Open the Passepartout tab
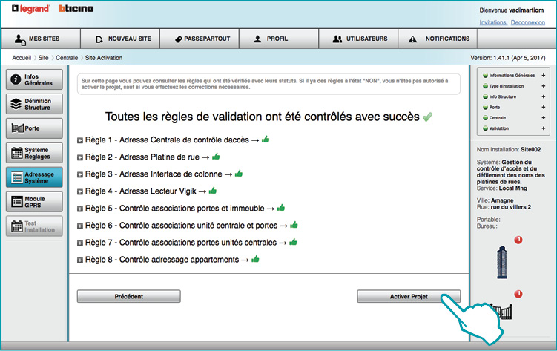This screenshot has width=557, height=351. [x=202, y=39]
